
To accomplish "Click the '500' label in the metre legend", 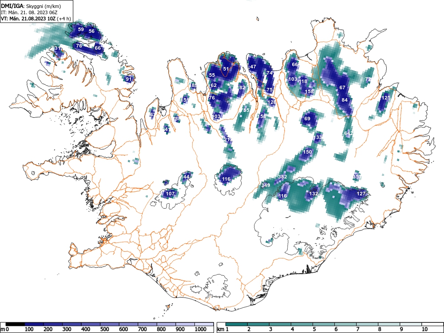I will click(104, 329).
